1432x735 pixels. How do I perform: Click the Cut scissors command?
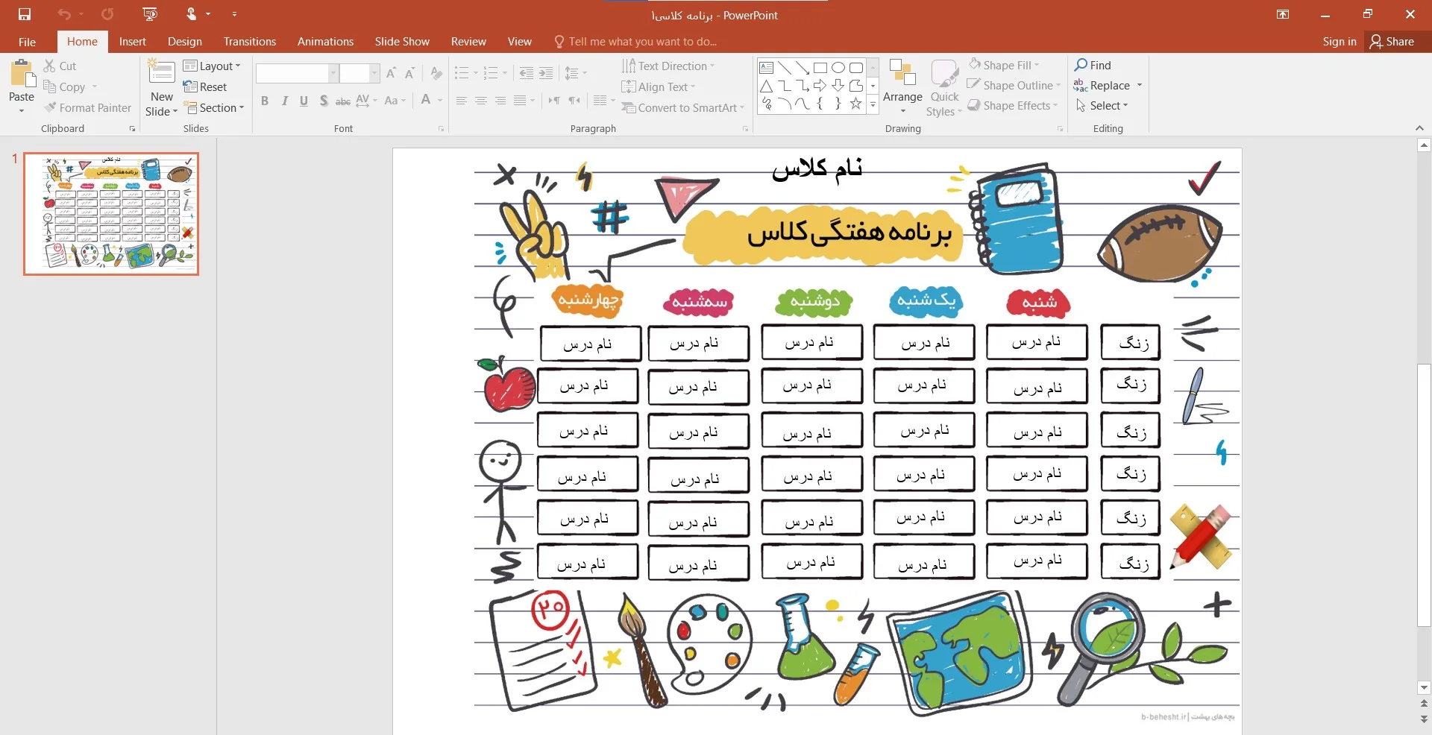point(60,66)
